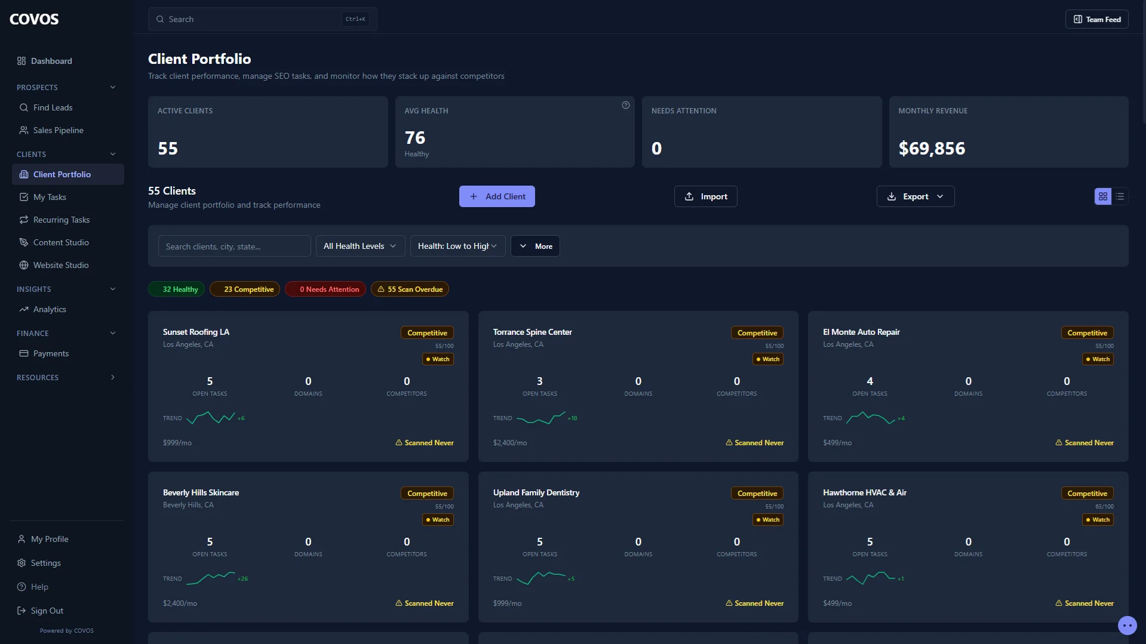Open the All Health Levels dropdown

click(x=360, y=245)
